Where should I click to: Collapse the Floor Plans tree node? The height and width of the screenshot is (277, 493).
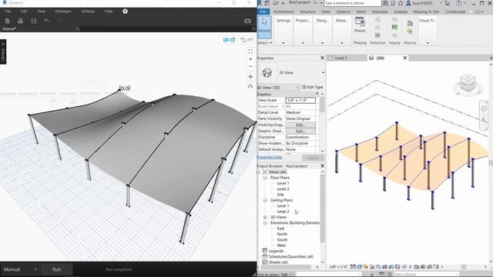point(265,178)
